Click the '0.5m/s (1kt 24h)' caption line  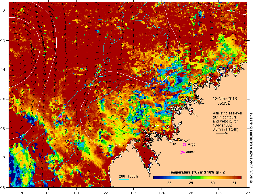(225, 129)
